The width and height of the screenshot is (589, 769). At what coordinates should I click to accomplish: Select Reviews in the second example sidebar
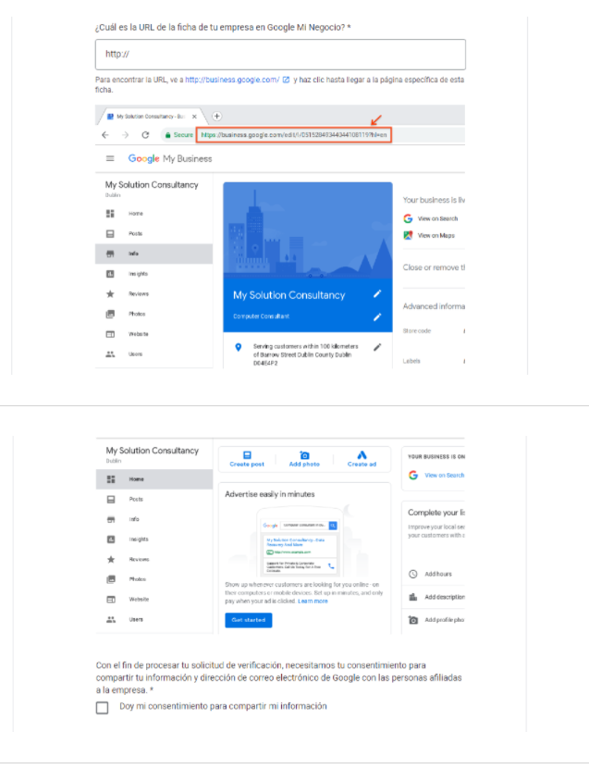click(140, 560)
